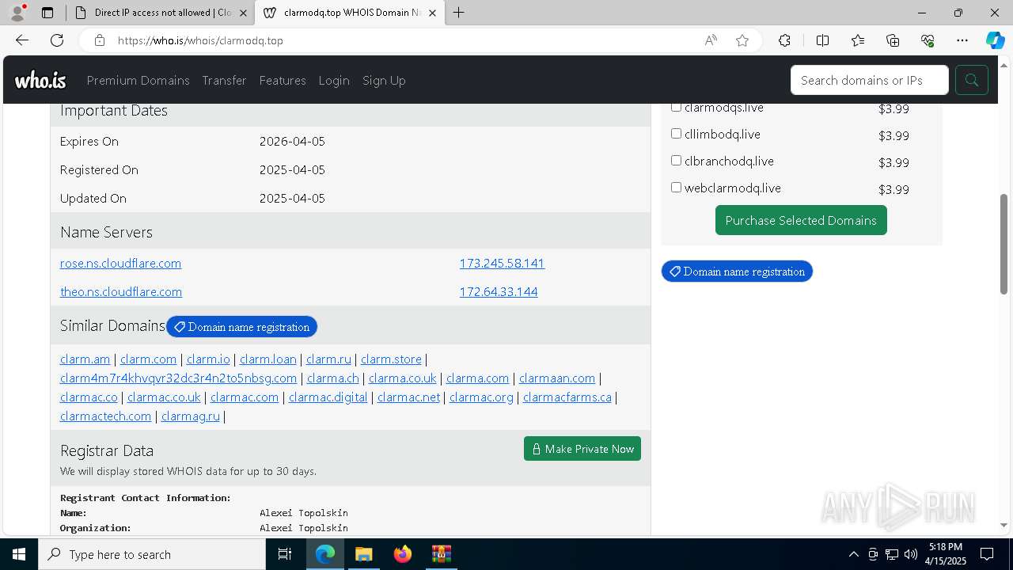The height and width of the screenshot is (570, 1013).
Task: Click the green domain search button
Action: [972, 80]
